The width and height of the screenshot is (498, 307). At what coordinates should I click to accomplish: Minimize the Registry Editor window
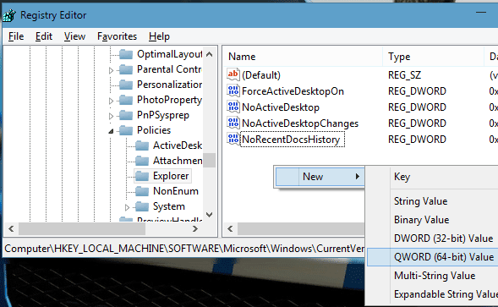pos(481,13)
